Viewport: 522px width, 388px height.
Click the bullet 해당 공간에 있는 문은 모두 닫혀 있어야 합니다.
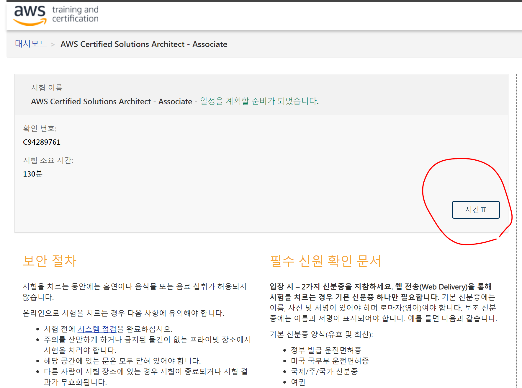point(122,361)
